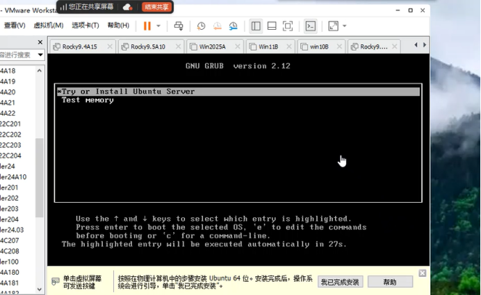
Task: Click the 我已完成安装 button
Action: tap(340, 282)
